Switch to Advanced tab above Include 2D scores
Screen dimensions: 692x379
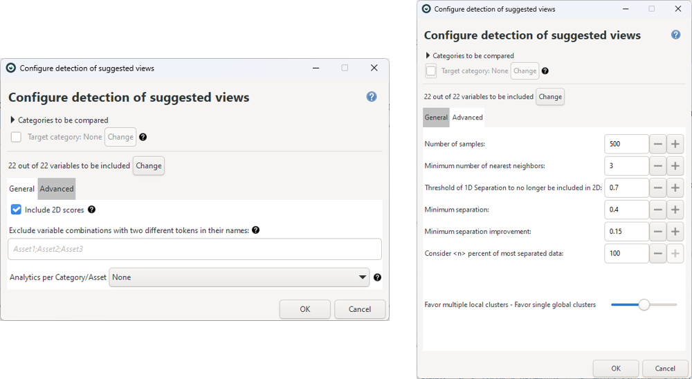pos(57,189)
